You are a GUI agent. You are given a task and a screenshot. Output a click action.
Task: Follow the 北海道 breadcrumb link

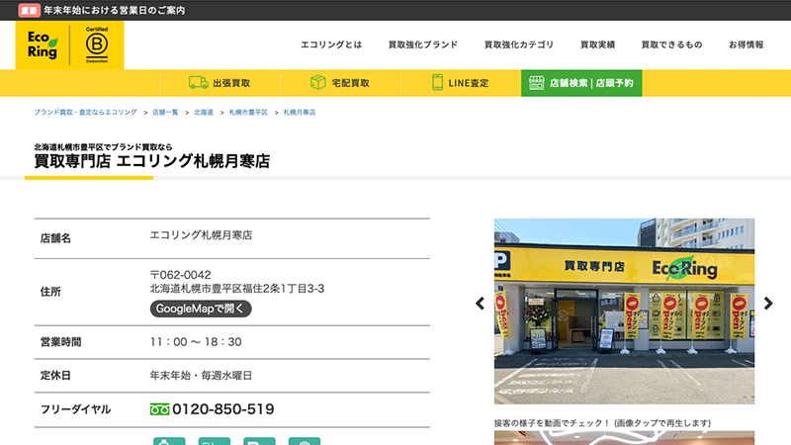(204, 113)
